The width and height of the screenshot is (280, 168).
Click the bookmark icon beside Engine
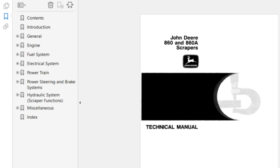22,45
